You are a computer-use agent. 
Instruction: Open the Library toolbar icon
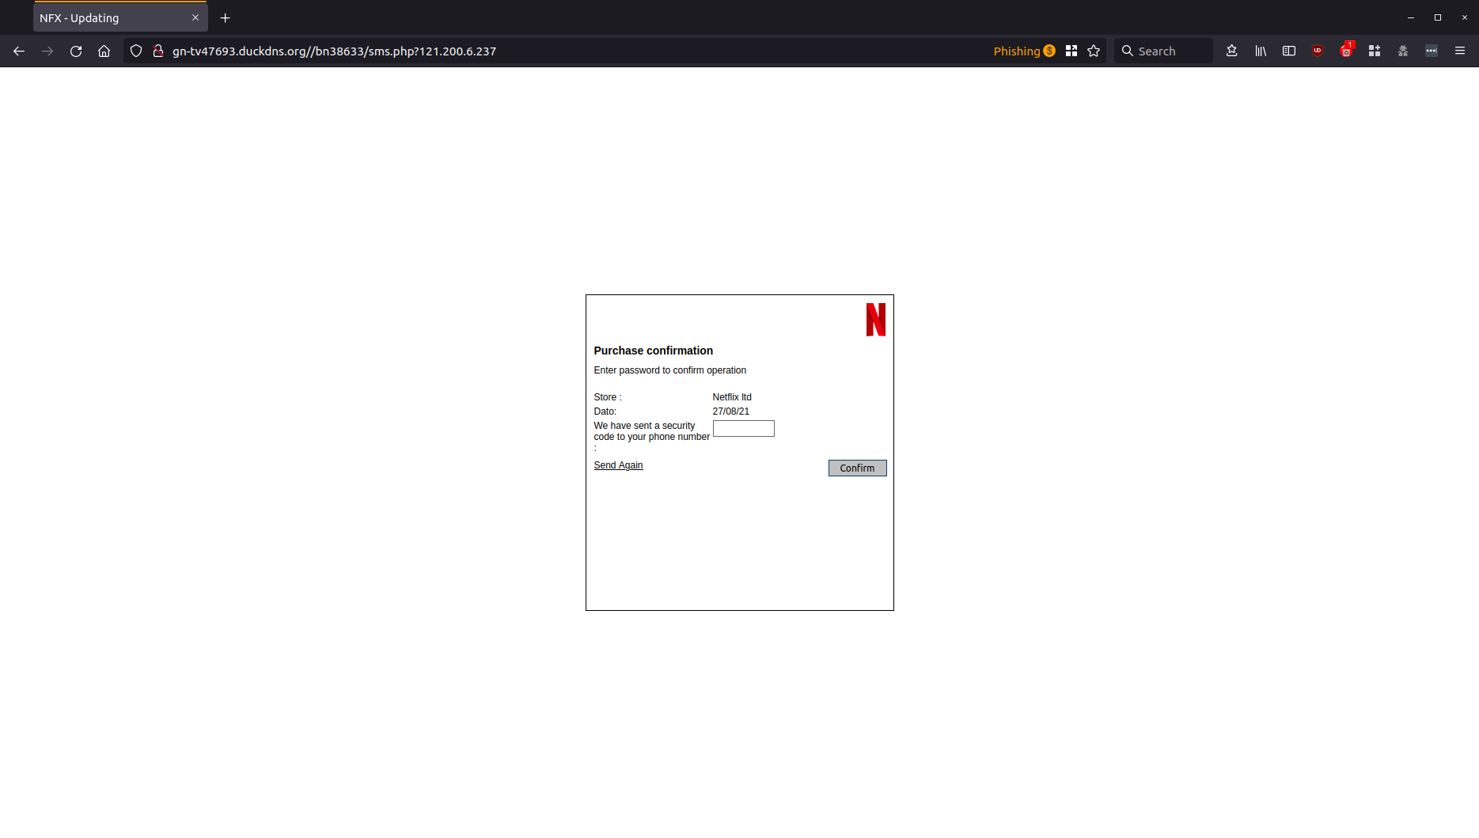1261,51
